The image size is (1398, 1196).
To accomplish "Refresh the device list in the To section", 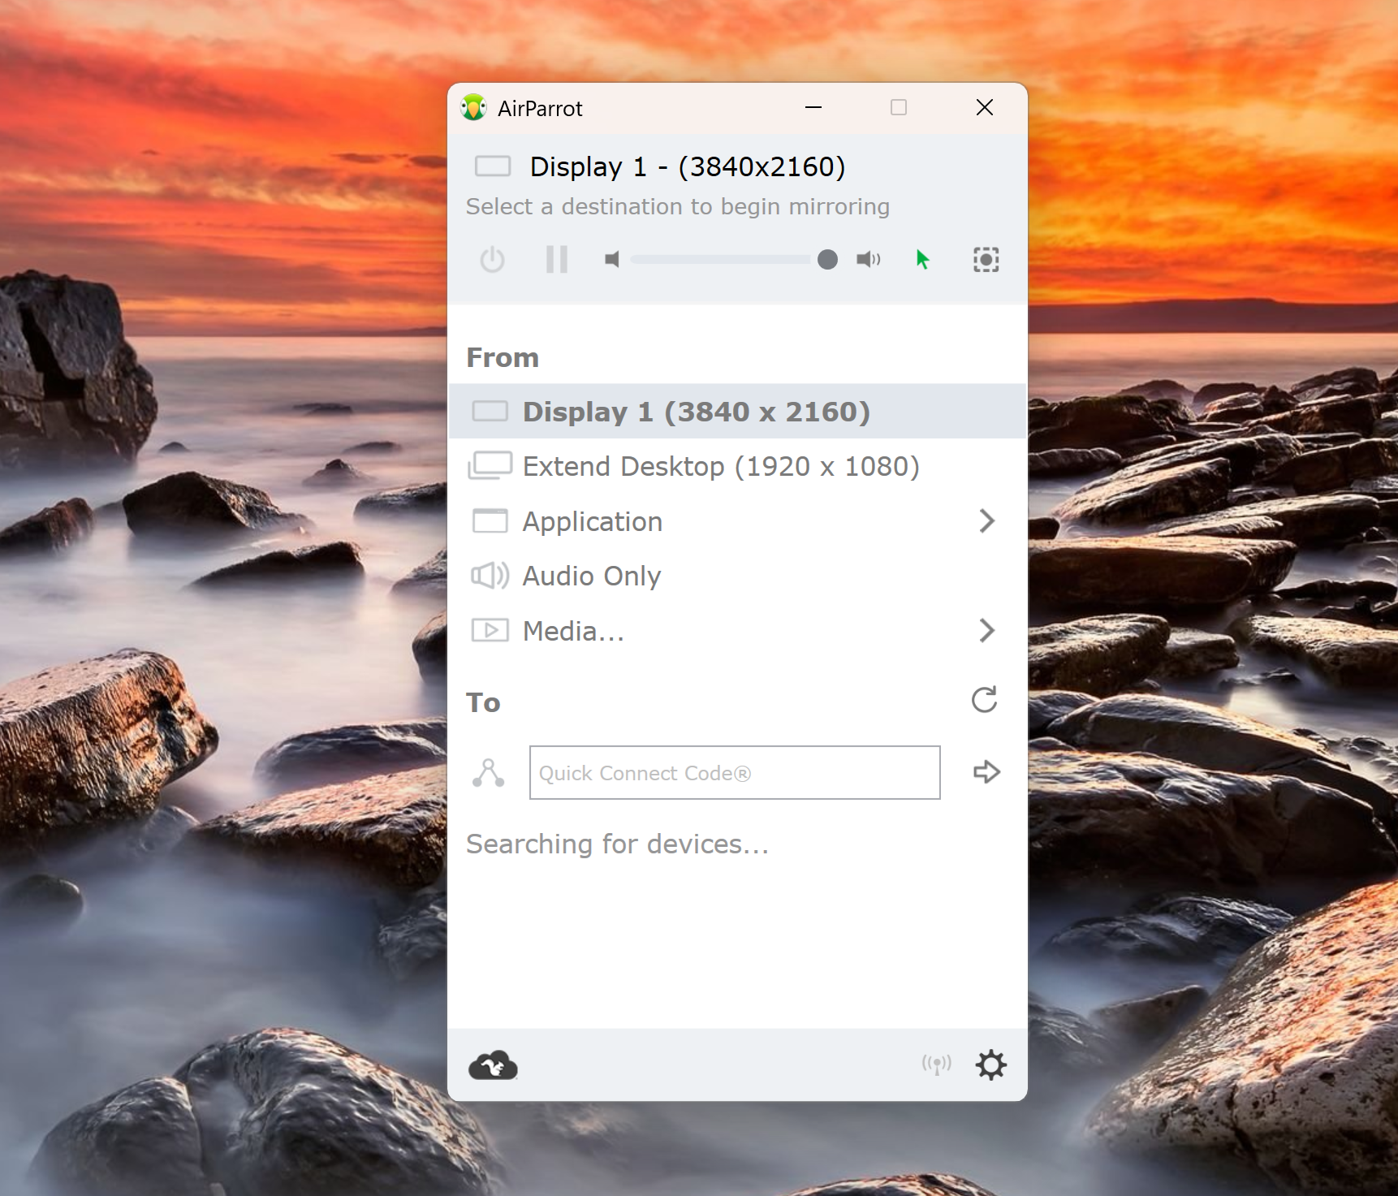I will point(985,700).
